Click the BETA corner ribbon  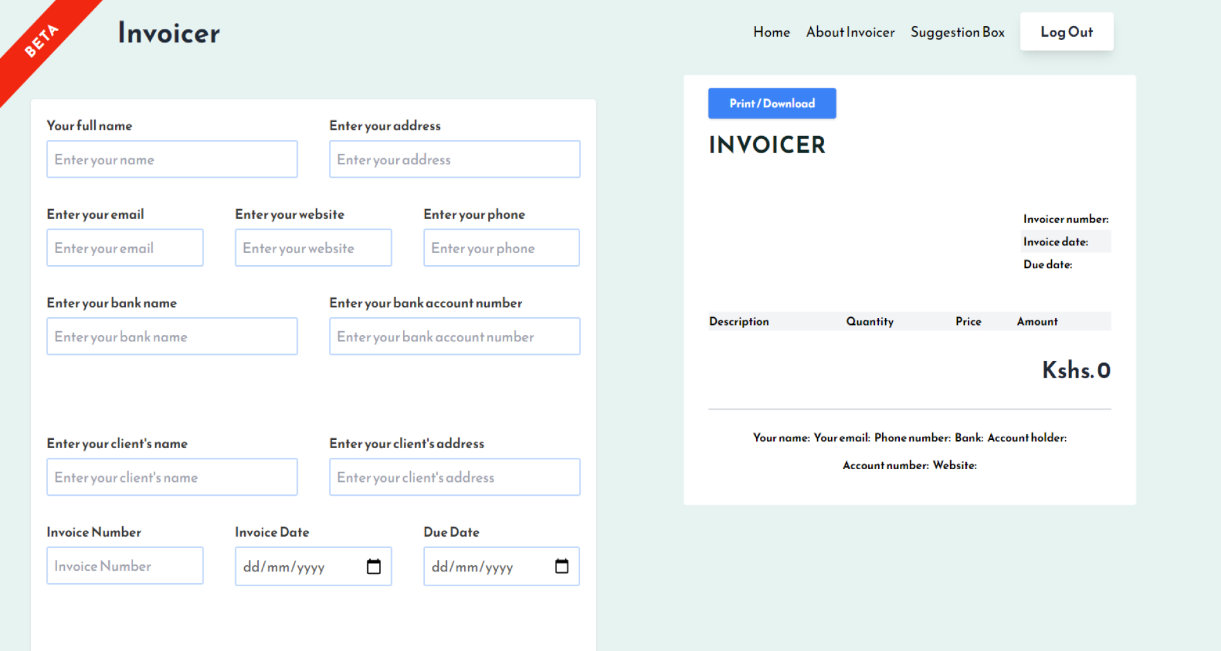42,41
